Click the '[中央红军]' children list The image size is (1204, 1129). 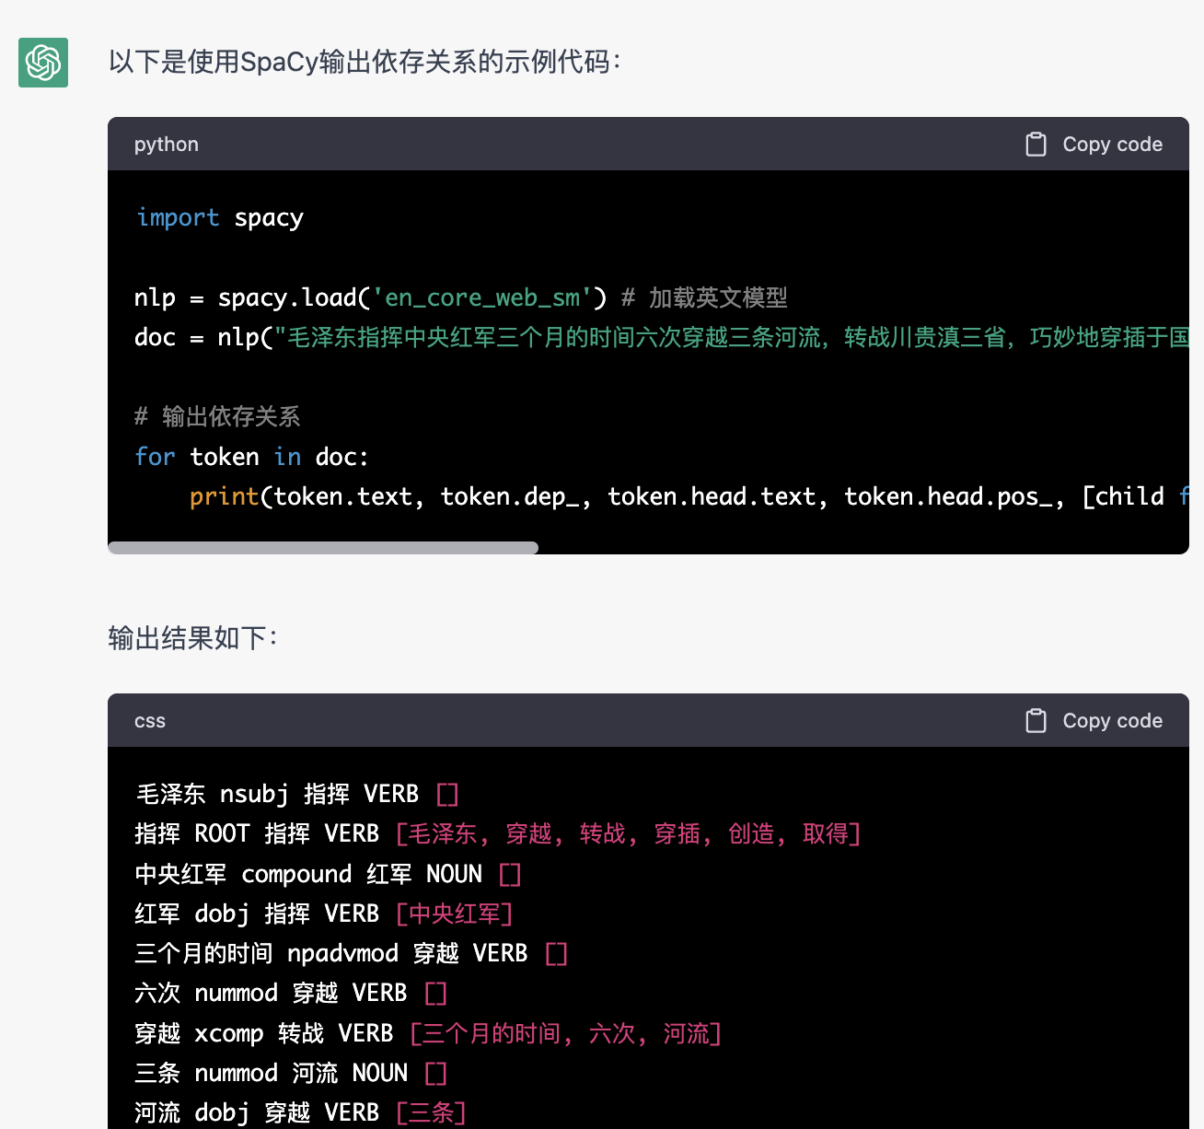click(454, 914)
